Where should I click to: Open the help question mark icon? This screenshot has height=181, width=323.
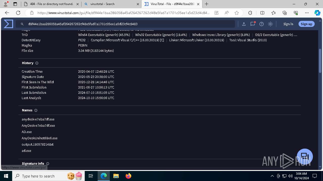point(261,24)
